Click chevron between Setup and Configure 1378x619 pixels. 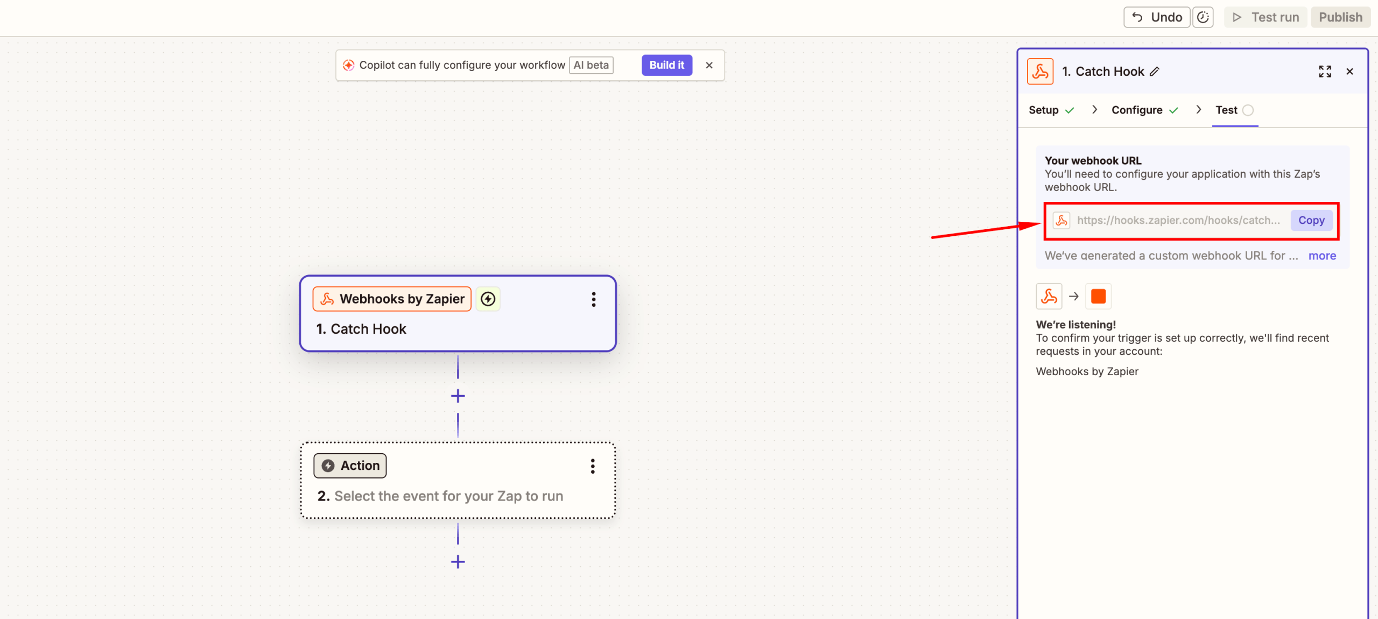1094,110
